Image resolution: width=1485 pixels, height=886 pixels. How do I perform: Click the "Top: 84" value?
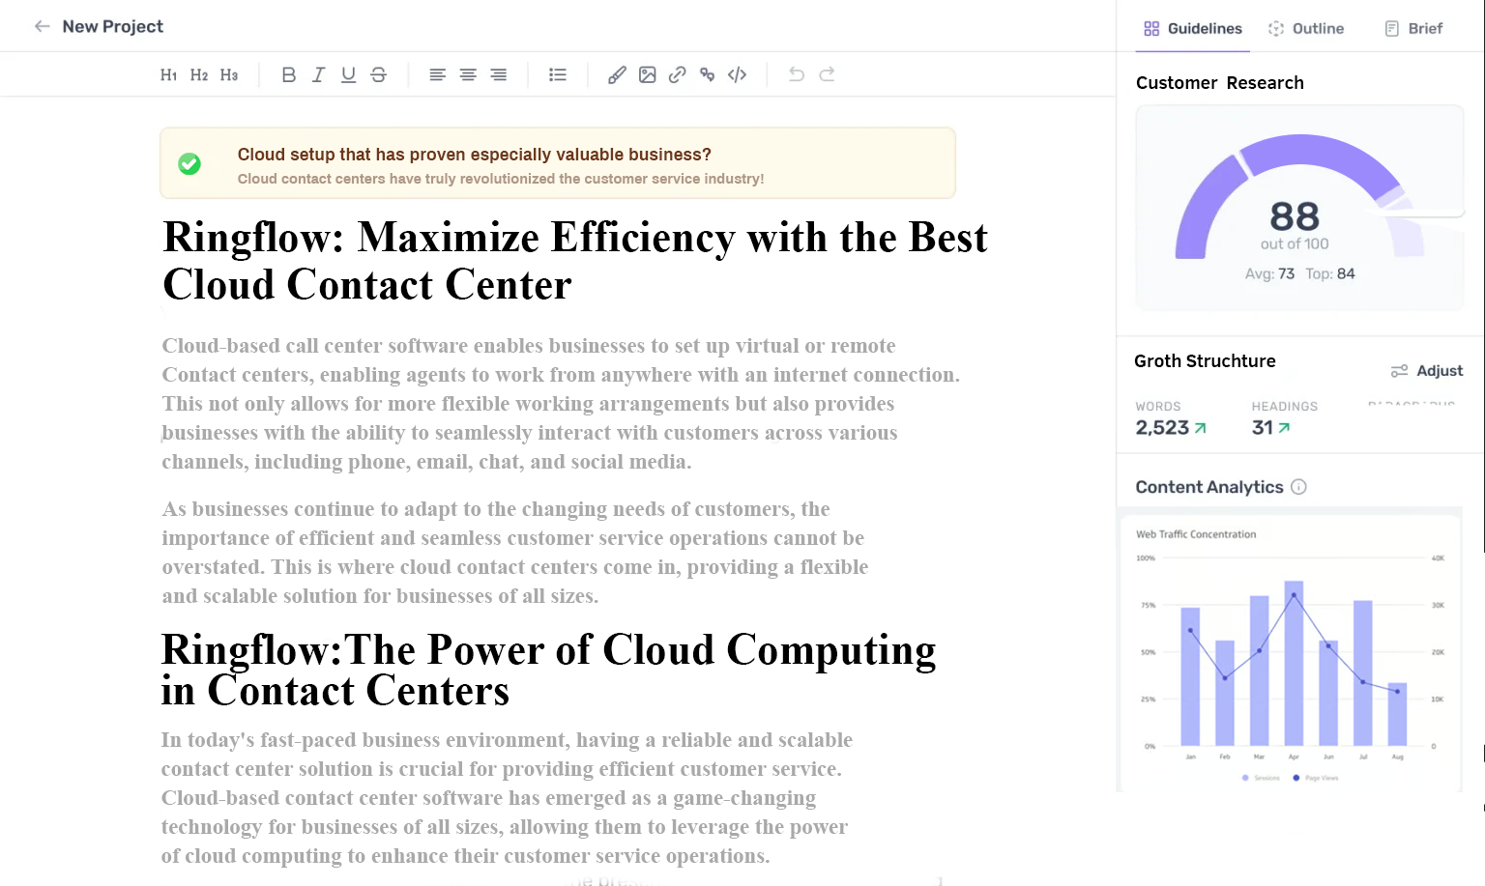click(x=1330, y=273)
